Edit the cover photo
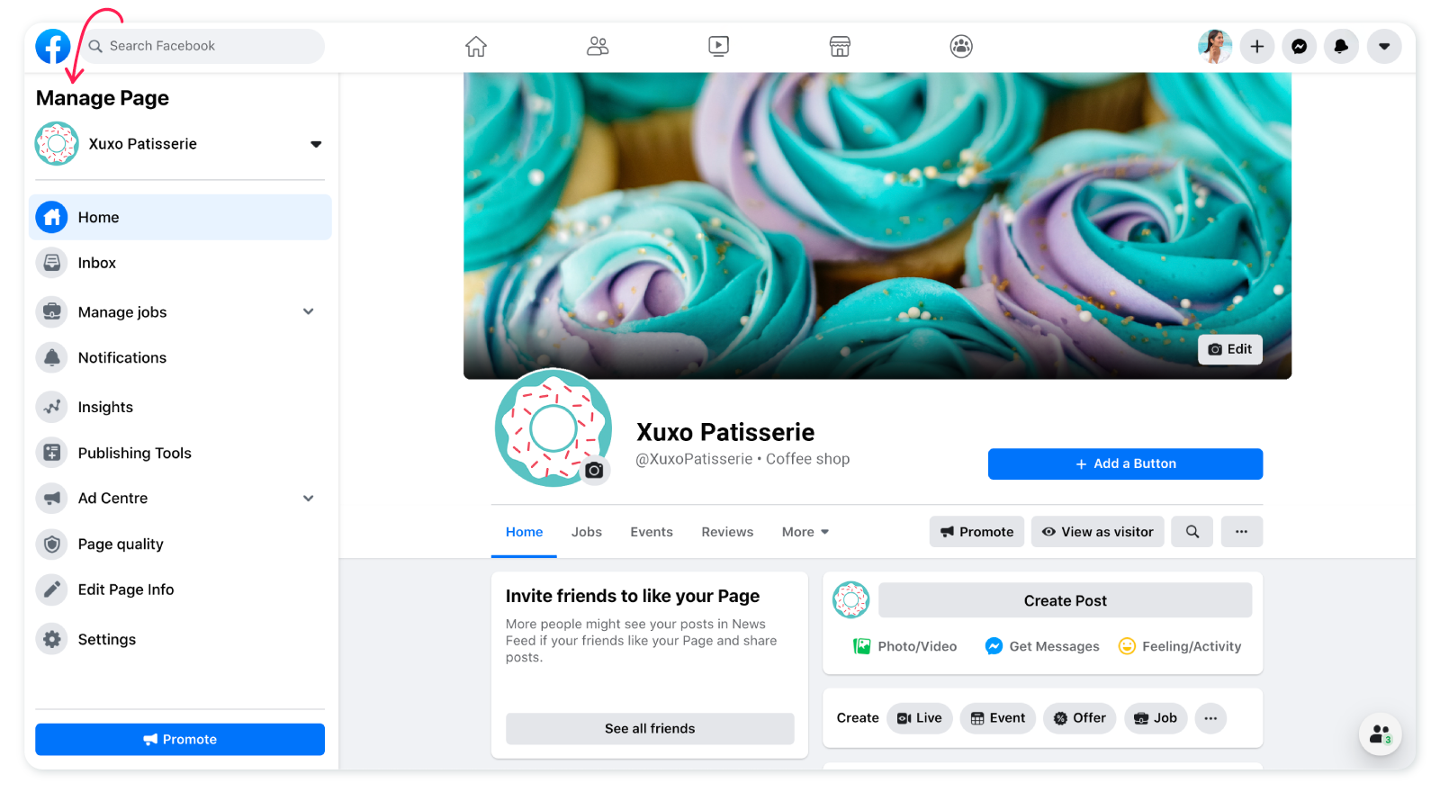This screenshot has width=1440, height=792. click(x=1229, y=349)
